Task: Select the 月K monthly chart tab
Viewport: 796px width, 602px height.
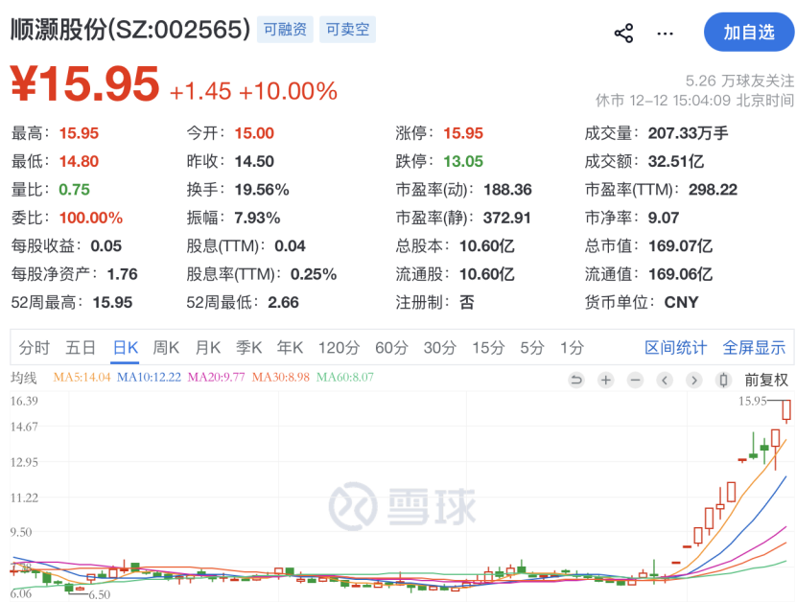Action: (x=207, y=348)
